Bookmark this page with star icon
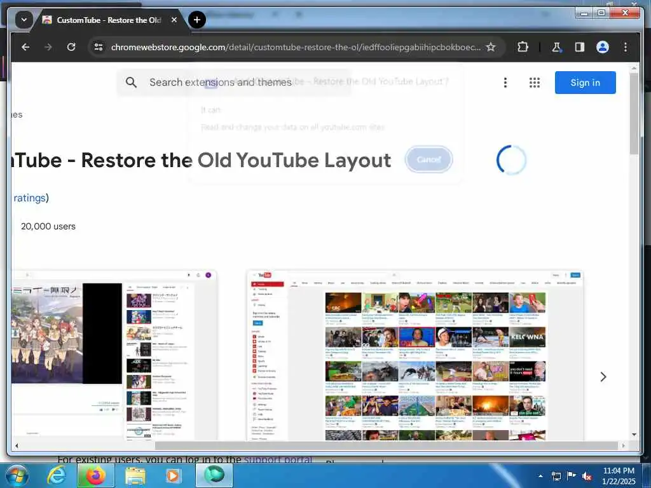The width and height of the screenshot is (651, 488). click(491, 47)
